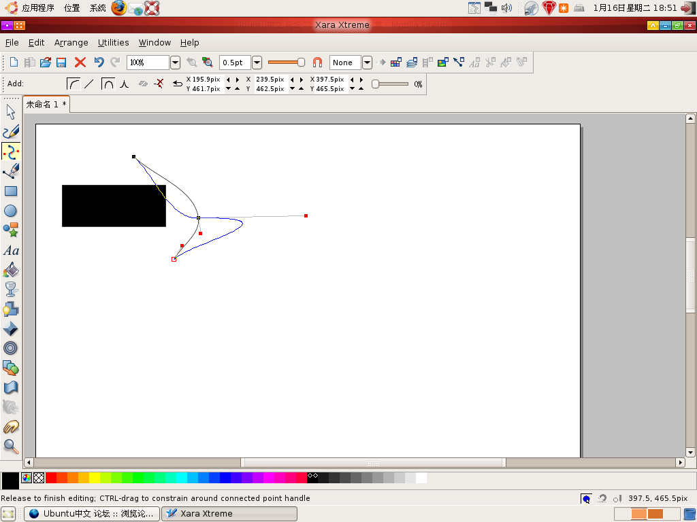Image resolution: width=697 pixels, height=522 pixels.
Task: Click the horizontal scrollbar right arrow
Action: pyautogui.click(x=680, y=462)
